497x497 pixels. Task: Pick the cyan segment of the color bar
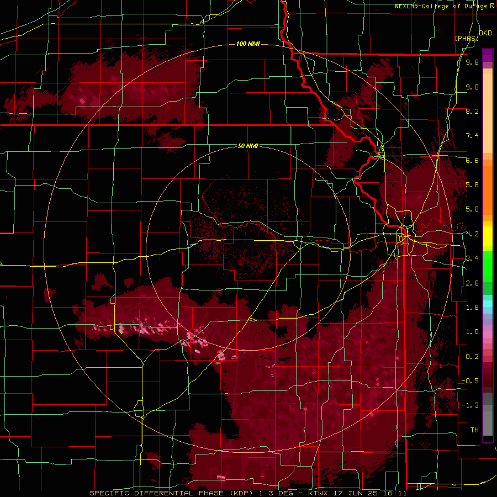pyautogui.click(x=488, y=303)
